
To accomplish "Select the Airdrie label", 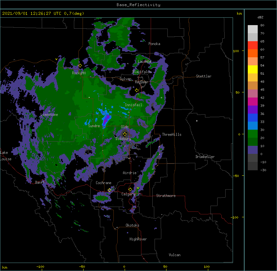I will click(130, 173).
